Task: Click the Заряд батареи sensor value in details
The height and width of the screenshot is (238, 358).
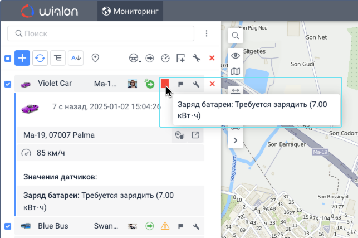Action: [110, 201]
